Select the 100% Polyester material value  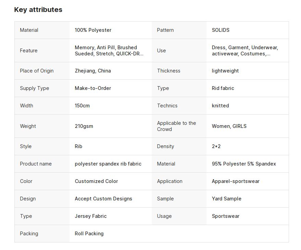(93, 30)
